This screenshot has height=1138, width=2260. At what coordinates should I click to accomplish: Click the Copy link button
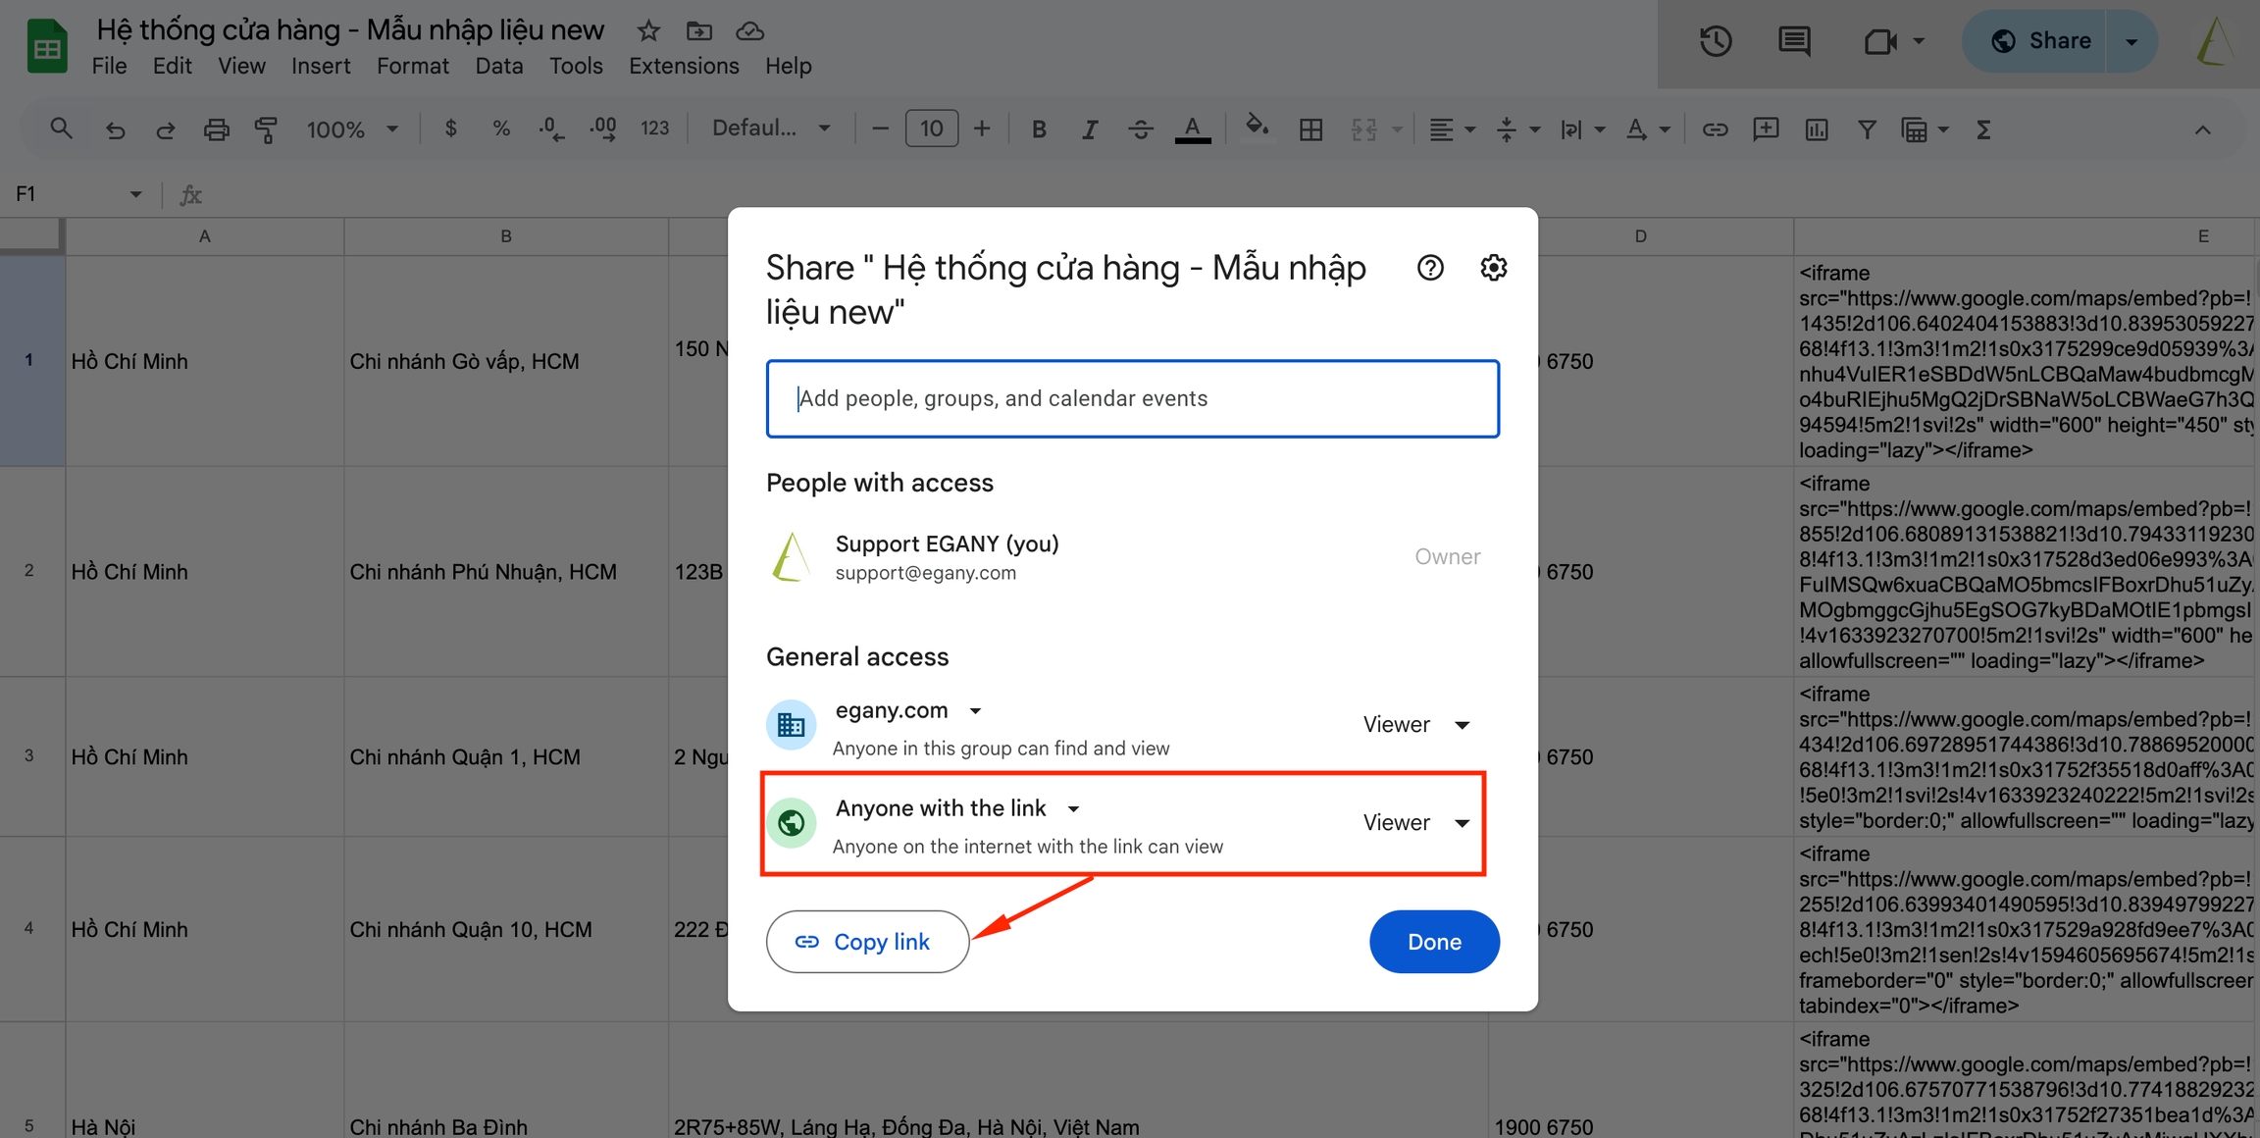[867, 942]
